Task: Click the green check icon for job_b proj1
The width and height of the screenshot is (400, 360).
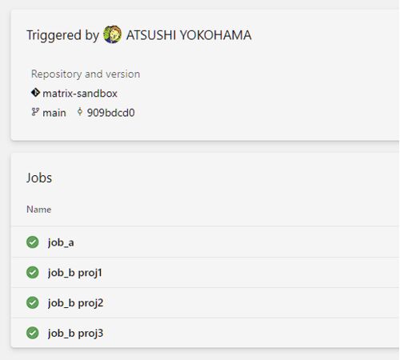Action: [x=33, y=272]
